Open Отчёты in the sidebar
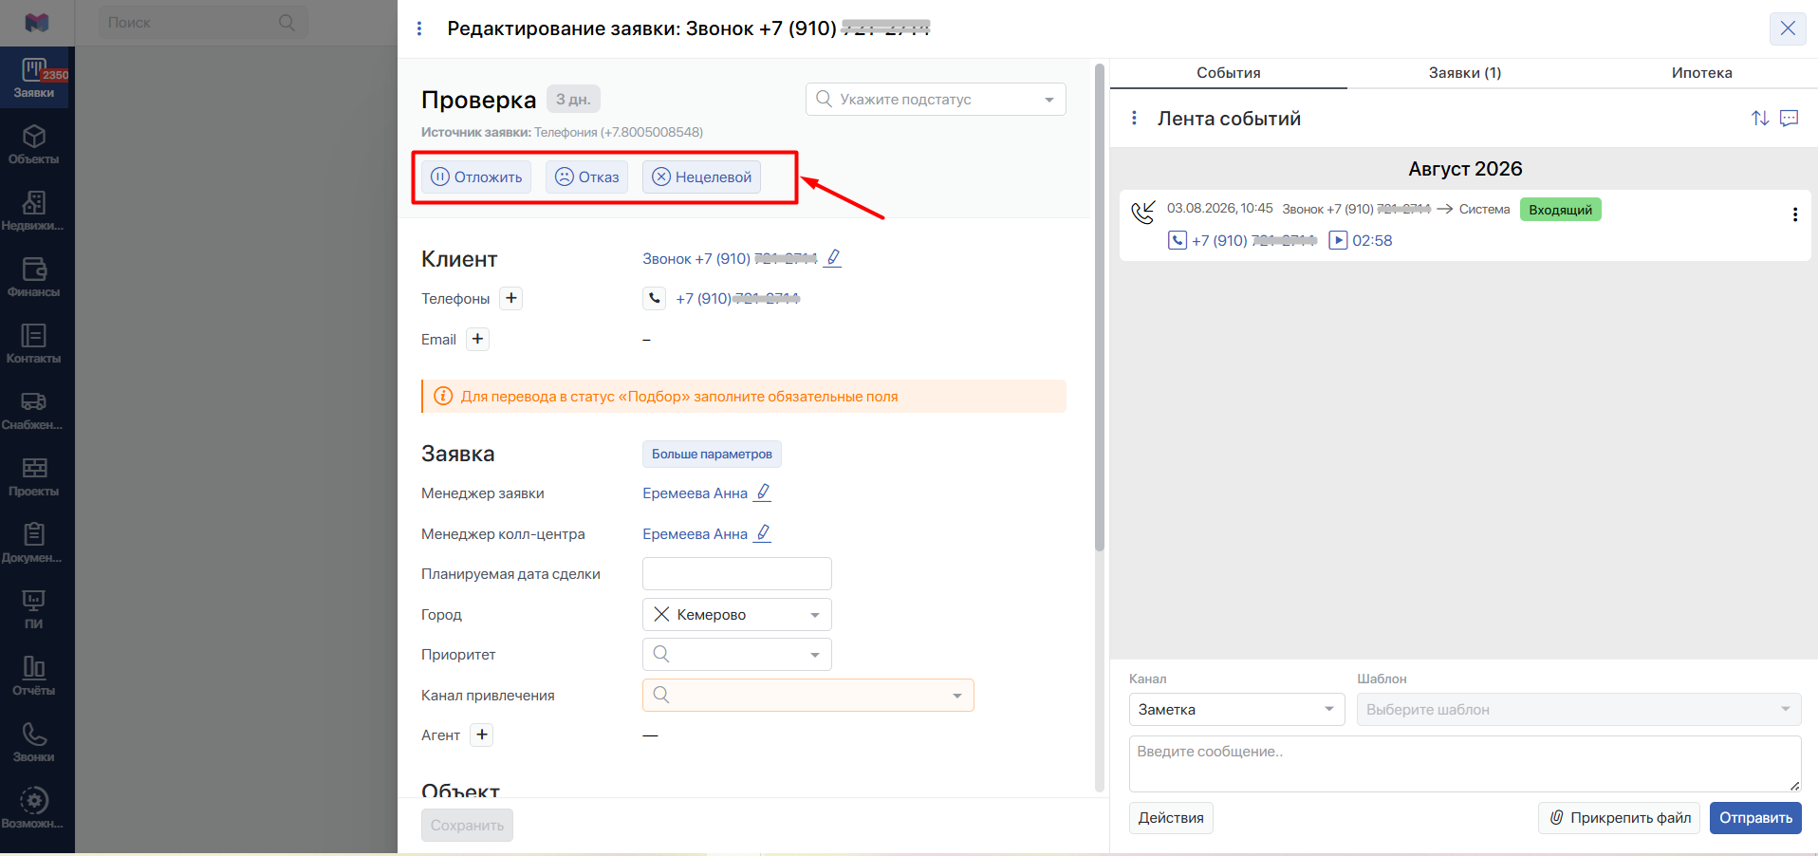 [x=34, y=676]
